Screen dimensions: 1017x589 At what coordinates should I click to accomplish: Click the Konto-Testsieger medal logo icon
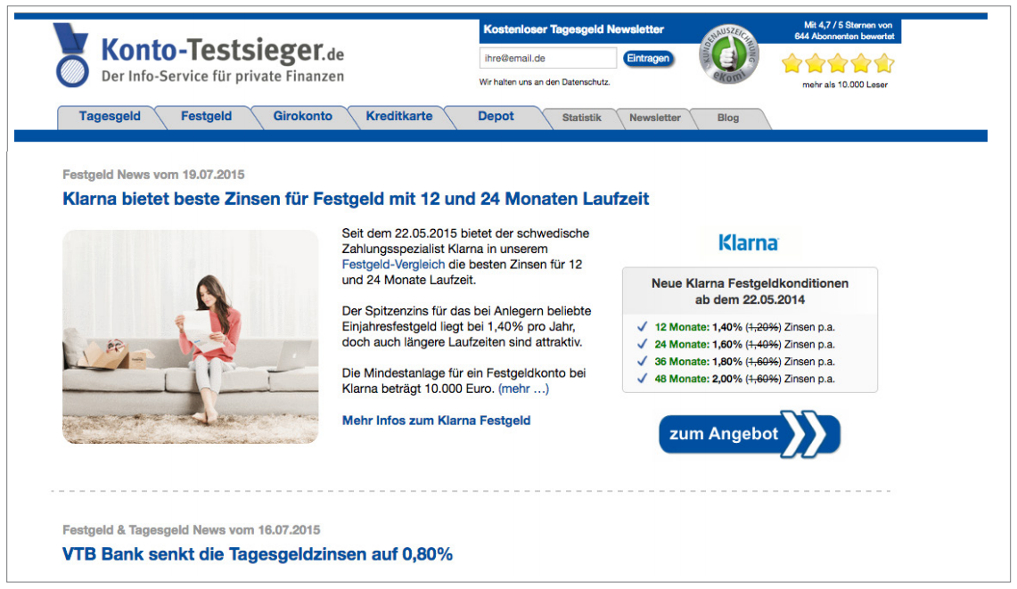click(71, 55)
